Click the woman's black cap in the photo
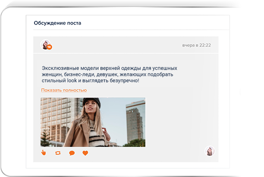264x177 pixels. tap(91, 102)
